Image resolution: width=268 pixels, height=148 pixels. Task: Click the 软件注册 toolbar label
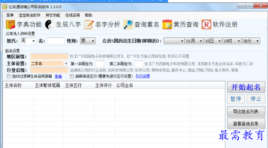(x=225, y=24)
